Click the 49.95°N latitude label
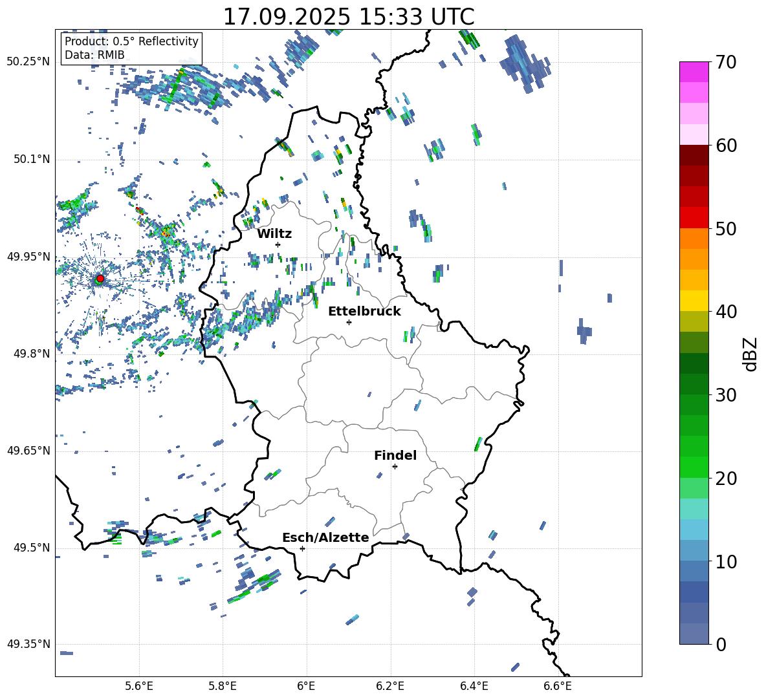The image size is (766, 699). coord(28,257)
